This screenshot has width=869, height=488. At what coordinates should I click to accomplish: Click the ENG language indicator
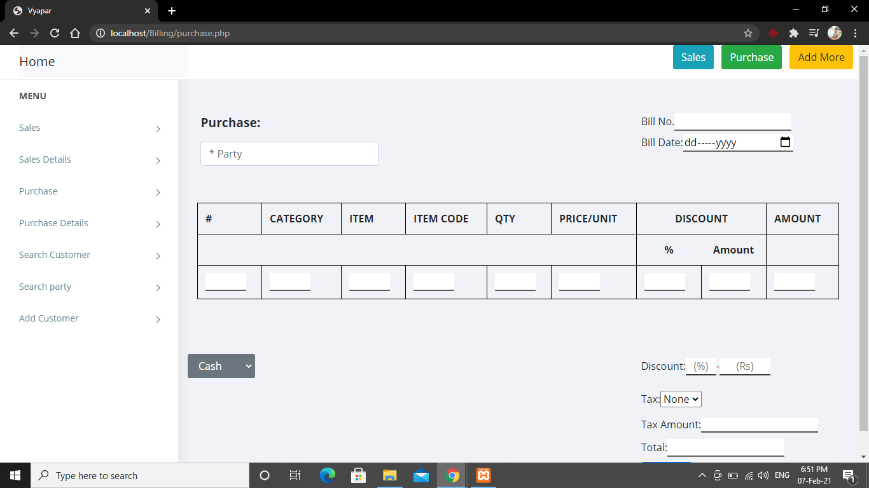click(x=782, y=475)
